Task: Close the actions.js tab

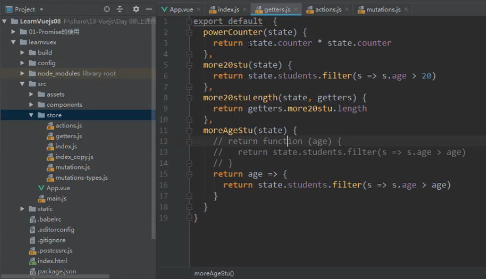Action: [347, 10]
